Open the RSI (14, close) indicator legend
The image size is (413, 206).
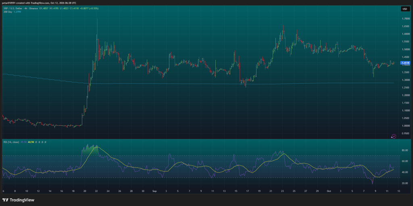click(x=11, y=142)
